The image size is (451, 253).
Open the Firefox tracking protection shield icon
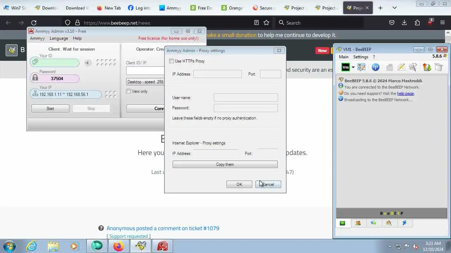tap(68, 23)
